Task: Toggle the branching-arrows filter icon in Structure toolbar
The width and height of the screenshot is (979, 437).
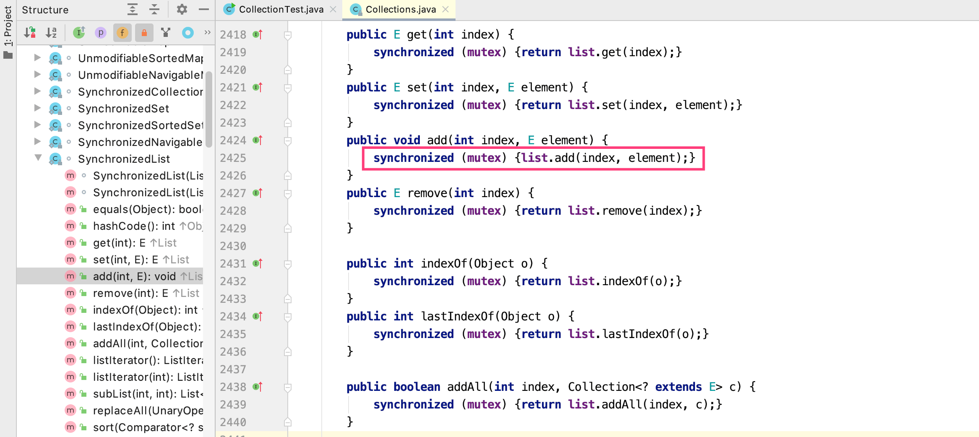Action: point(166,33)
